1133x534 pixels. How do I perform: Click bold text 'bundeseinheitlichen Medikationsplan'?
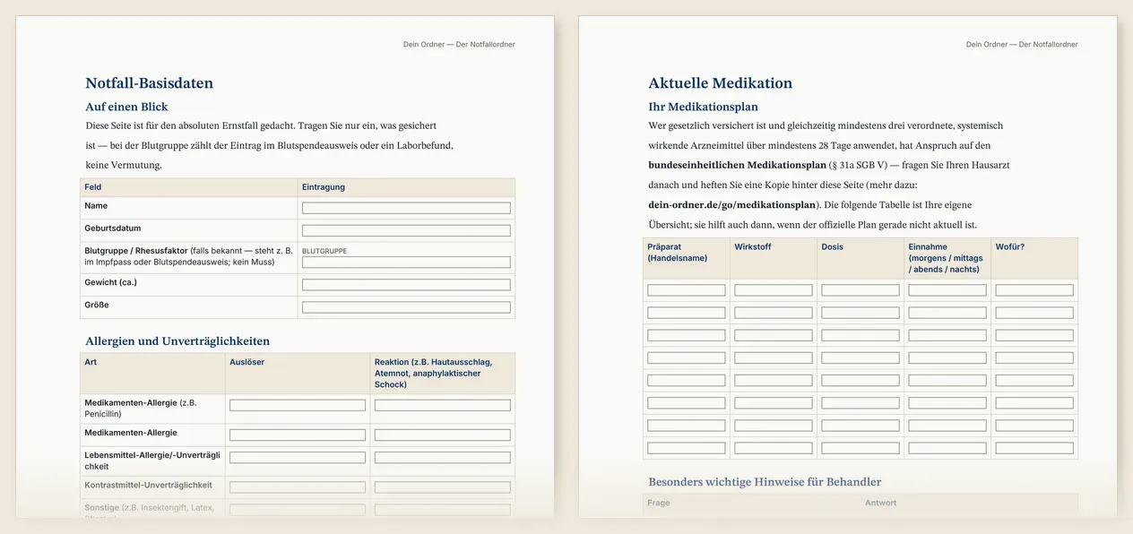[x=737, y=166]
